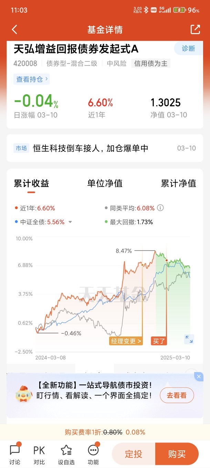
Task: Open 经理变更 marker details
Action: point(126,341)
